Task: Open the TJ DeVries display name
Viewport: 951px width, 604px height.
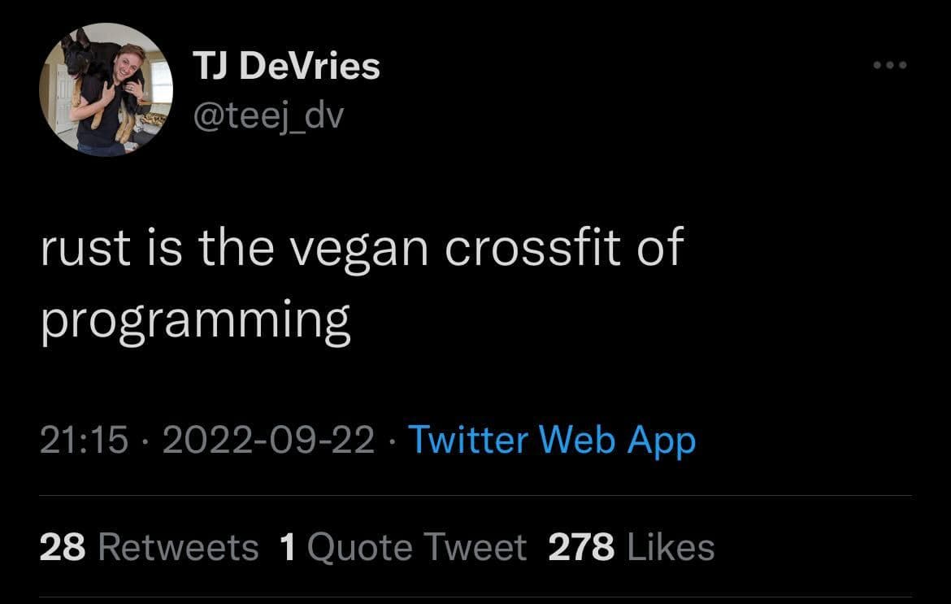Action: point(286,66)
